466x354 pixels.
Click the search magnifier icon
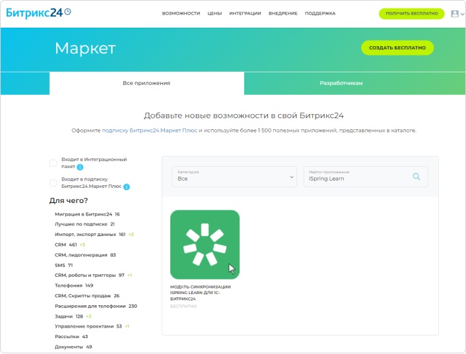pyautogui.click(x=416, y=177)
